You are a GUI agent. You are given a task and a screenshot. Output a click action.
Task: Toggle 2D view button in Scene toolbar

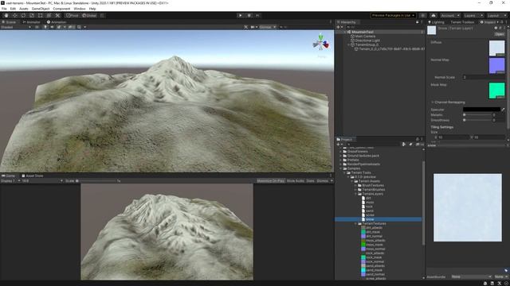pos(37,27)
